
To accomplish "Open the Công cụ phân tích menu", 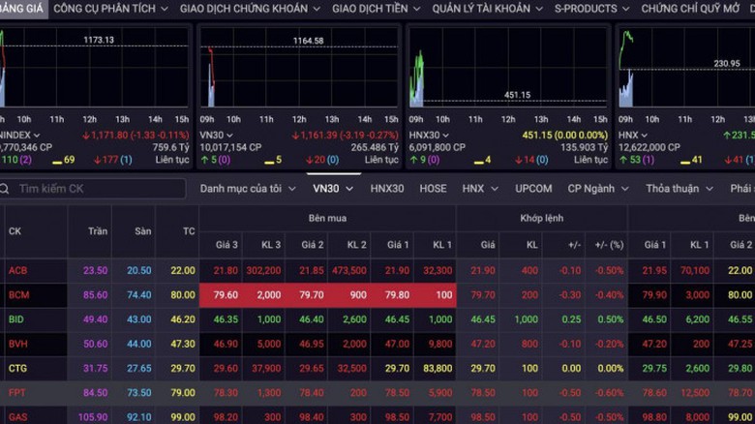I will [x=110, y=9].
